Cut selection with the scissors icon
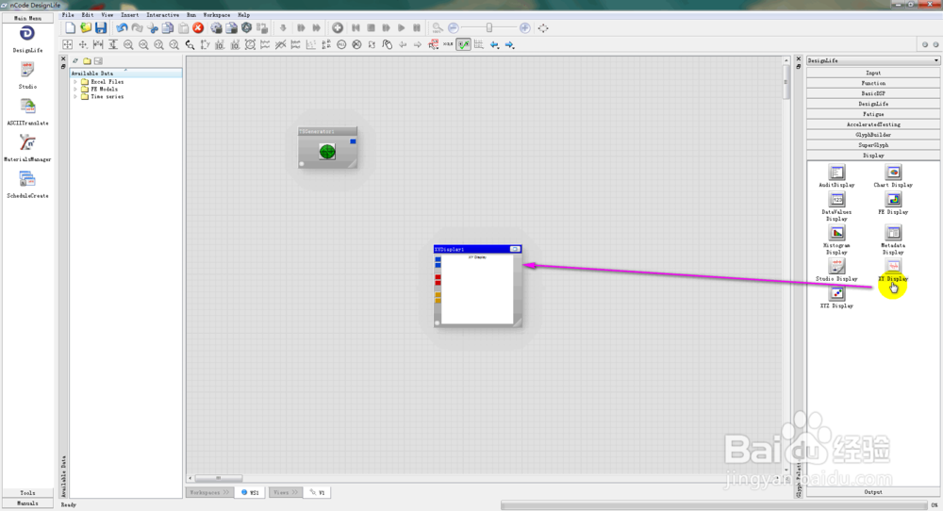 click(x=153, y=27)
